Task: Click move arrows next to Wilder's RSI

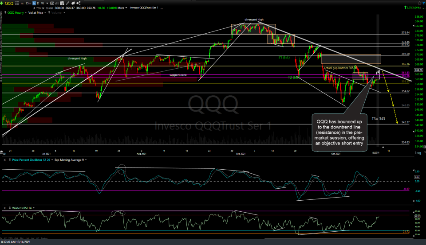Action: tap(10, 208)
